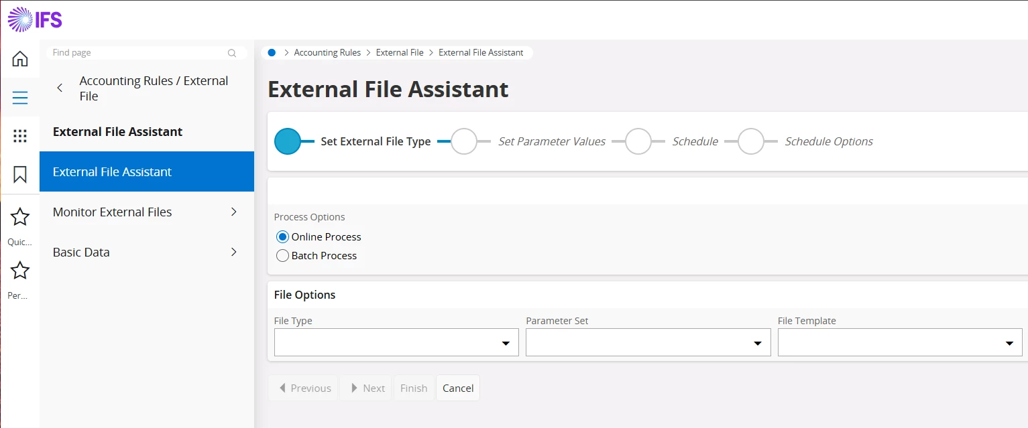Screen dimensions: 1028x428
Task: Click the Schedule Options step label
Action: pos(829,141)
